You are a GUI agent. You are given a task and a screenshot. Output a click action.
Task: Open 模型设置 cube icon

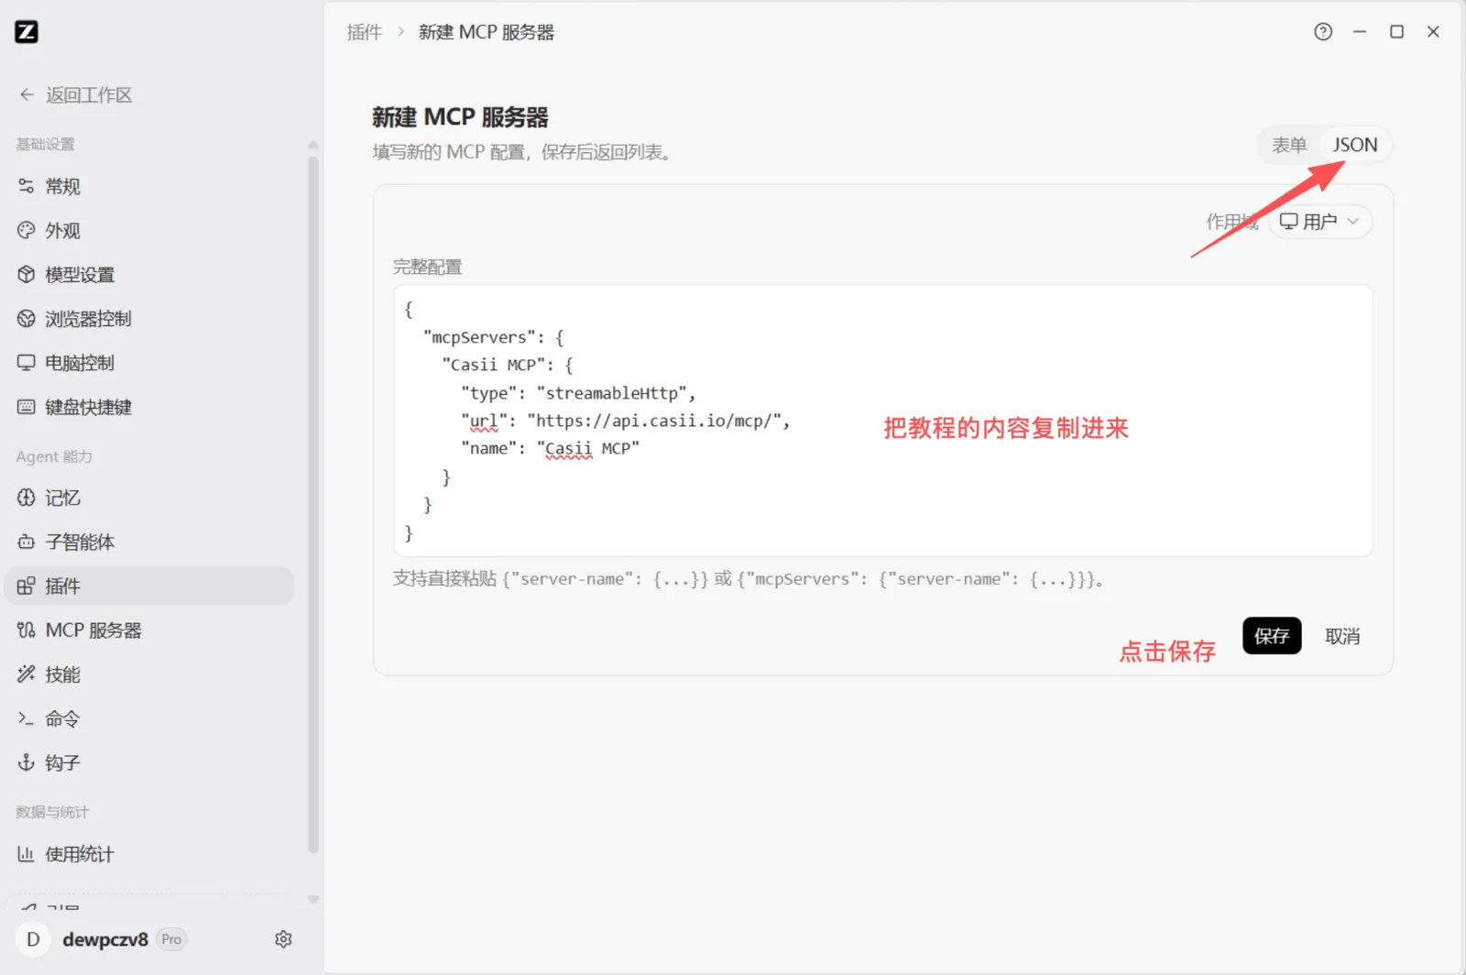point(27,274)
